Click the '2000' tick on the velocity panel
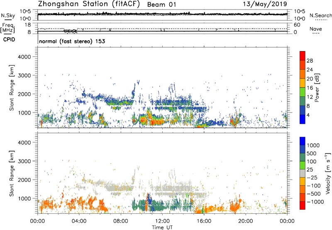The image size is (332, 230). point(24,180)
